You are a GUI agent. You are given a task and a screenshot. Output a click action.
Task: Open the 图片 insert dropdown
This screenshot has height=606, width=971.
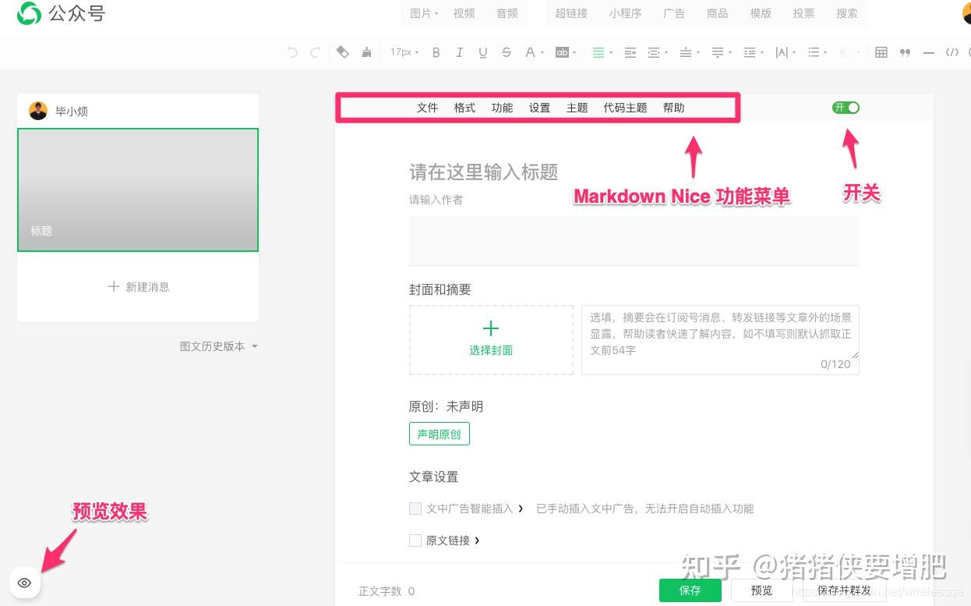pyautogui.click(x=425, y=13)
